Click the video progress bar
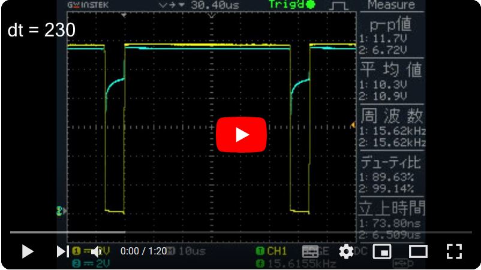Image resolution: width=481 pixels, height=270 pixels. point(240,232)
